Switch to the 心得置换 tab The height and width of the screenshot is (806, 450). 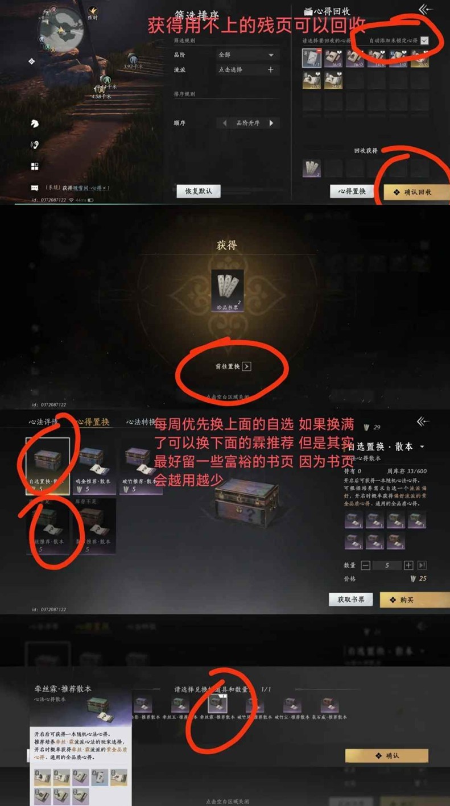point(93,422)
